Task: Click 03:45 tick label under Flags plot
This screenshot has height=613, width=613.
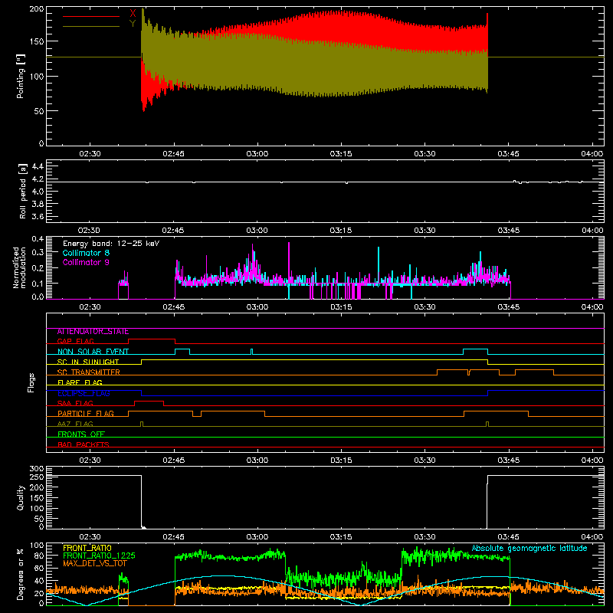Action: (508, 461)
